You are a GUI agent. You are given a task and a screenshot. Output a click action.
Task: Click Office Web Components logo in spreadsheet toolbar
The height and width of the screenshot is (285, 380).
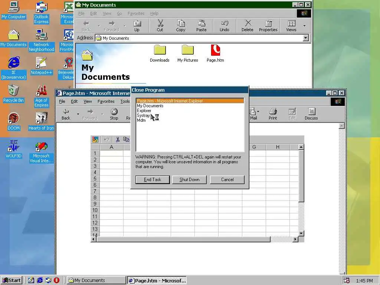(95, 140)
